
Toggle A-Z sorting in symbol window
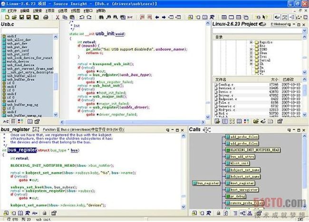[6, 121]
